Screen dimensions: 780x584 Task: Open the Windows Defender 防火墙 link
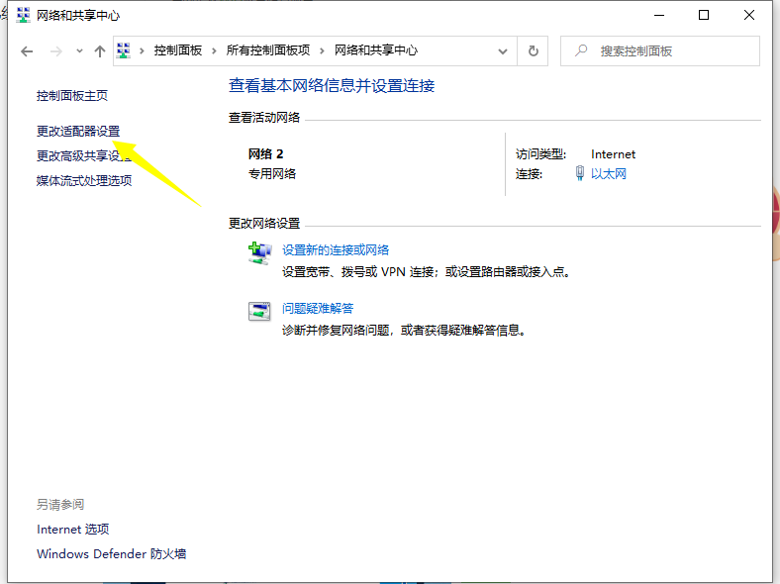111,554
